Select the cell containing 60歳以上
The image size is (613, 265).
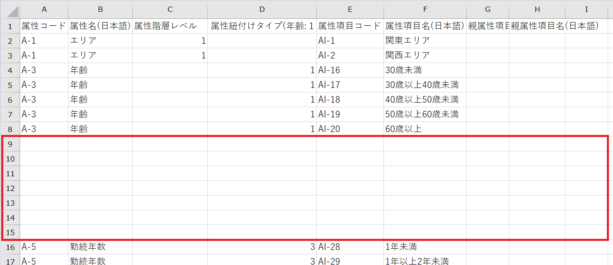[425, 129]
